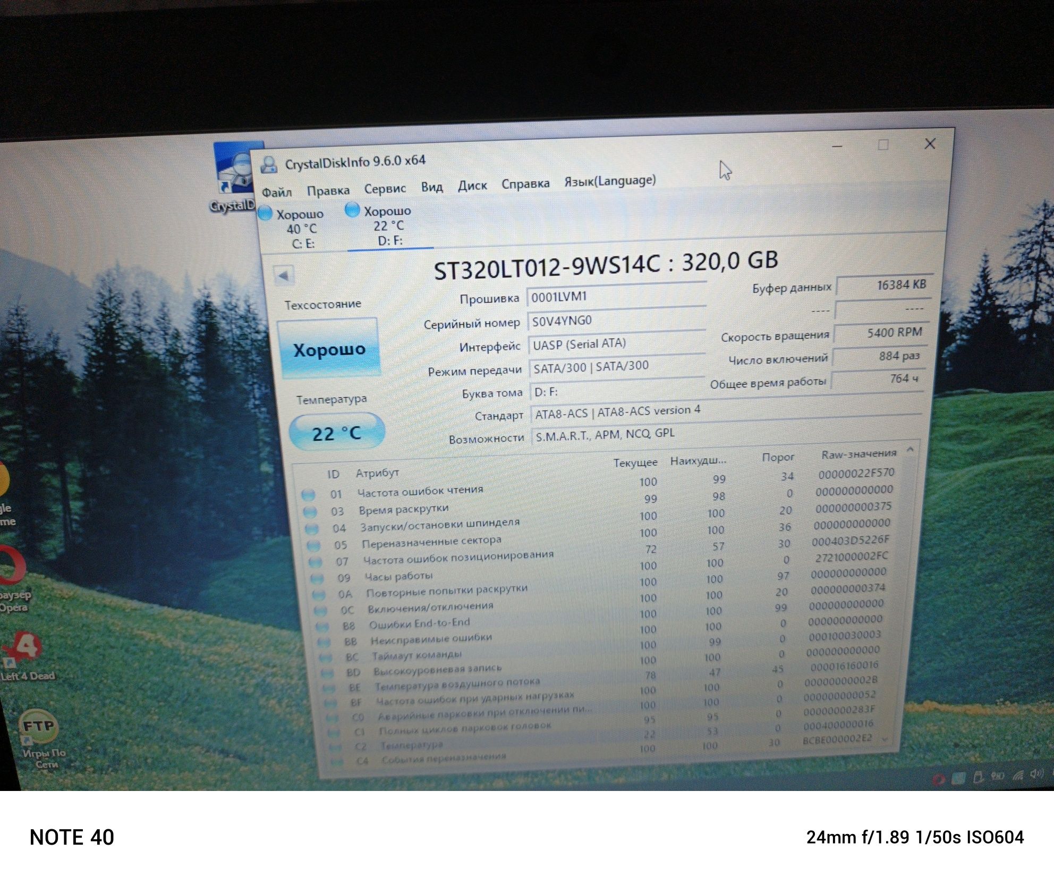Click the Число включений value 884 раз
Screen dimensions: 1054x884
pos(879,357)
